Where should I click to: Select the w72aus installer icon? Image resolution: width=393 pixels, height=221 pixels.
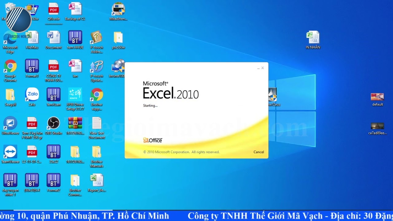pos(273,98)
